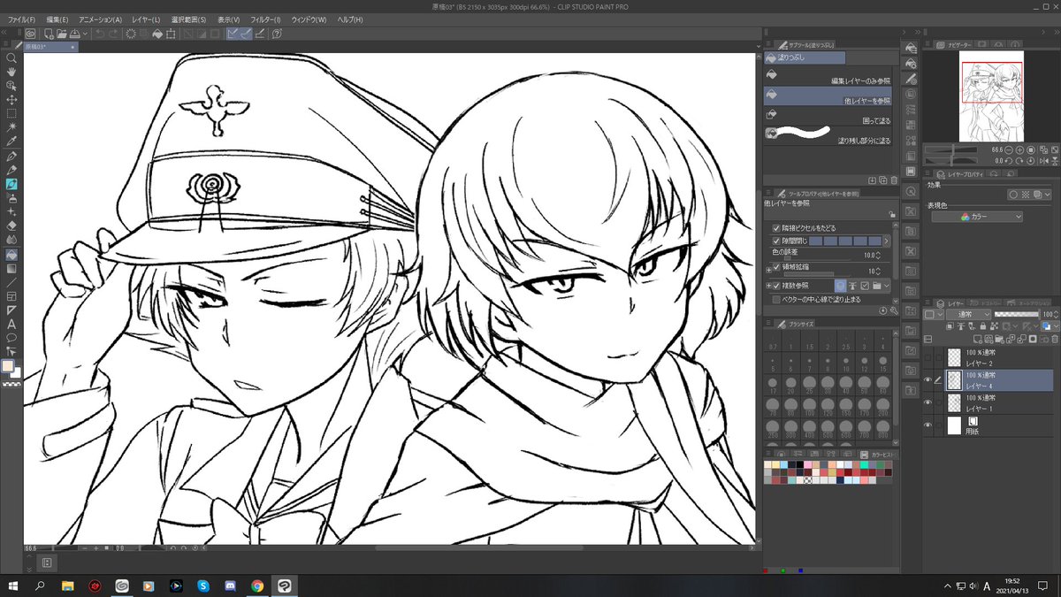Image resolution: width=1061 pixels, height=597 pixels.
Task: Select the Text tool (A icon)
Action: coord(11,325)
